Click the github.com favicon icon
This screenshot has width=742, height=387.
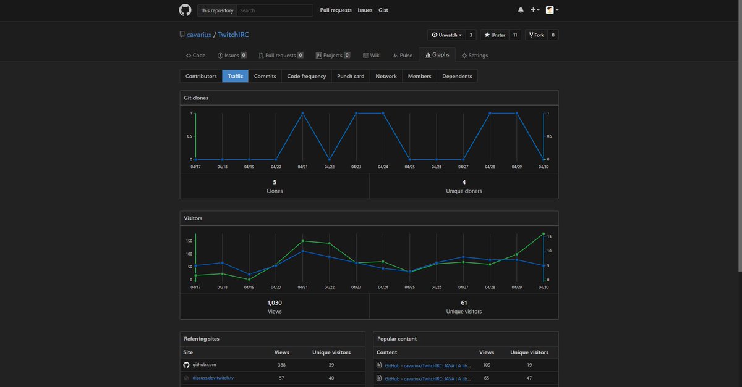pyautogui.click(x=186, y=365)
